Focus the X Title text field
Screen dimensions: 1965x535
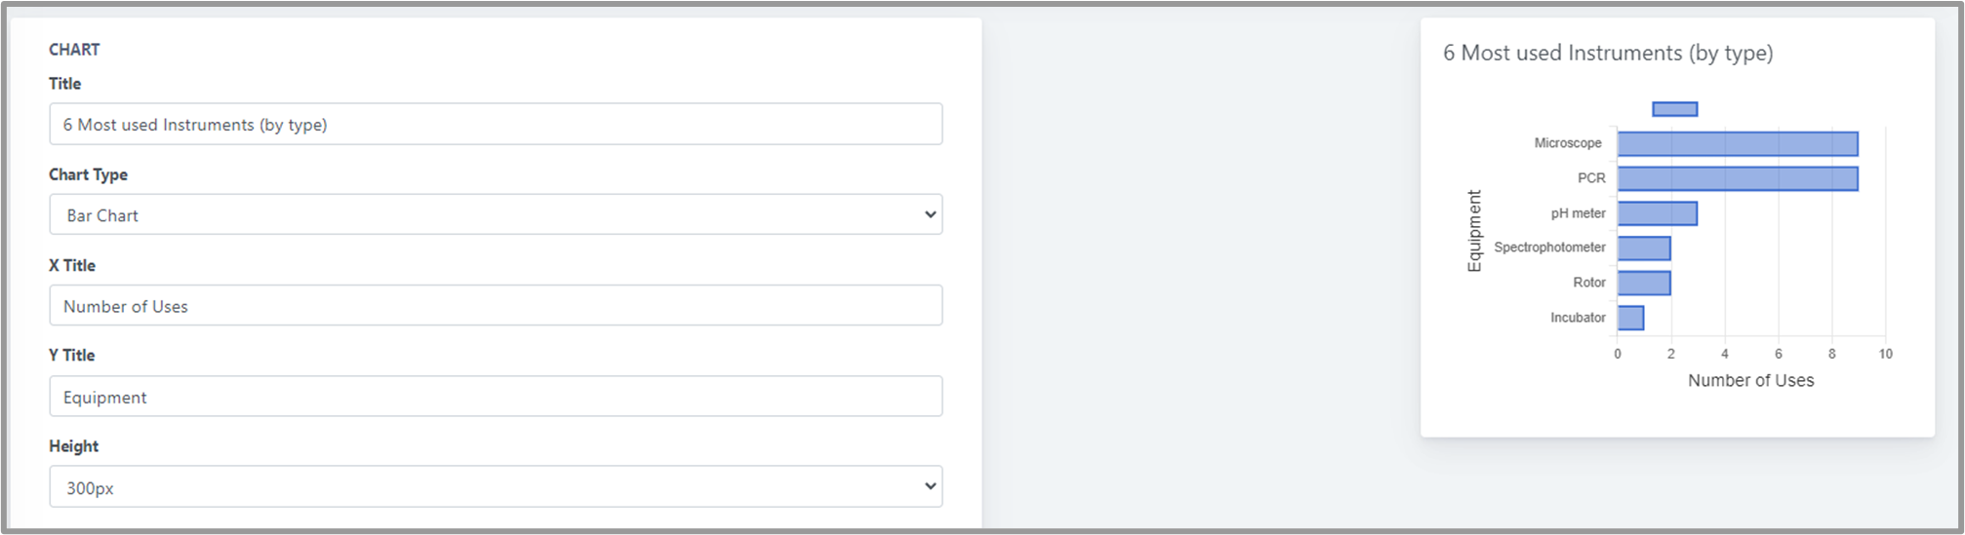click(495, 306)
